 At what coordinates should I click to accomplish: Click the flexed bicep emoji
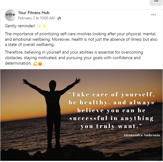coord(35,63)
